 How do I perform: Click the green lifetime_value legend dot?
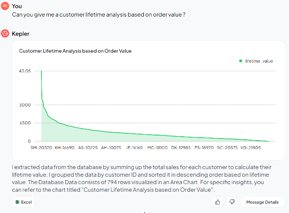tap(240, 61)
